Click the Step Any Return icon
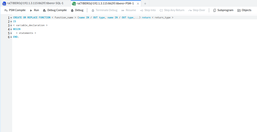 coord(161,10)
